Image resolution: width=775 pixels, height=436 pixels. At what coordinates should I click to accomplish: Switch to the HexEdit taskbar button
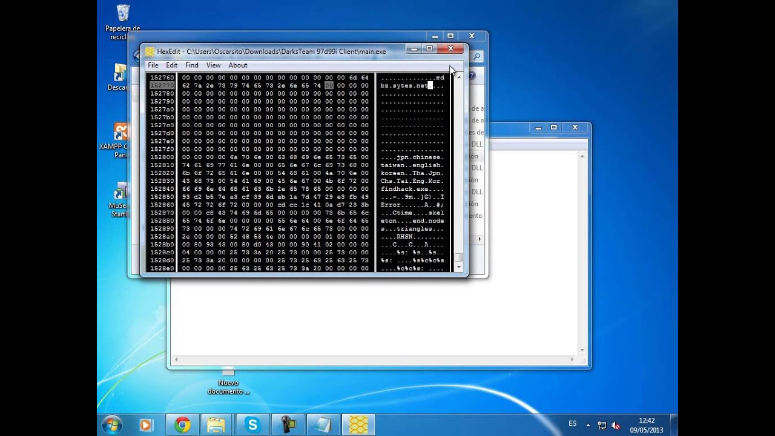(x=358, y=425)
